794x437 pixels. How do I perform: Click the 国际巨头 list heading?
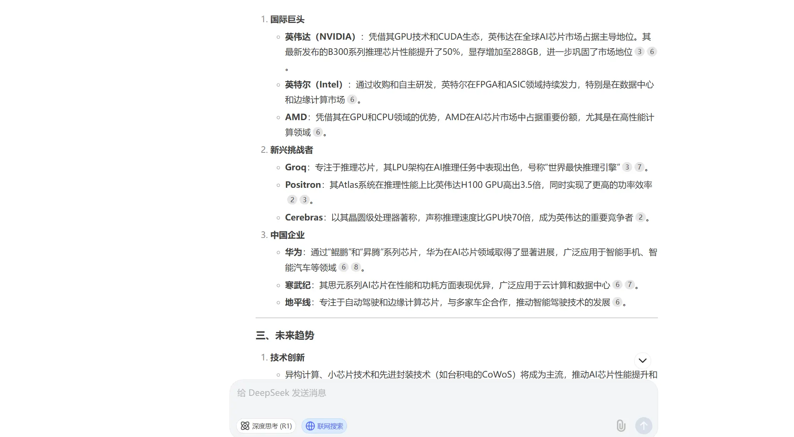287,19
